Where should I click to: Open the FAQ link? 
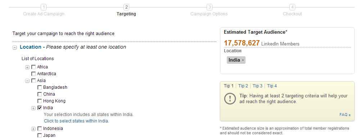pos(345,115)
